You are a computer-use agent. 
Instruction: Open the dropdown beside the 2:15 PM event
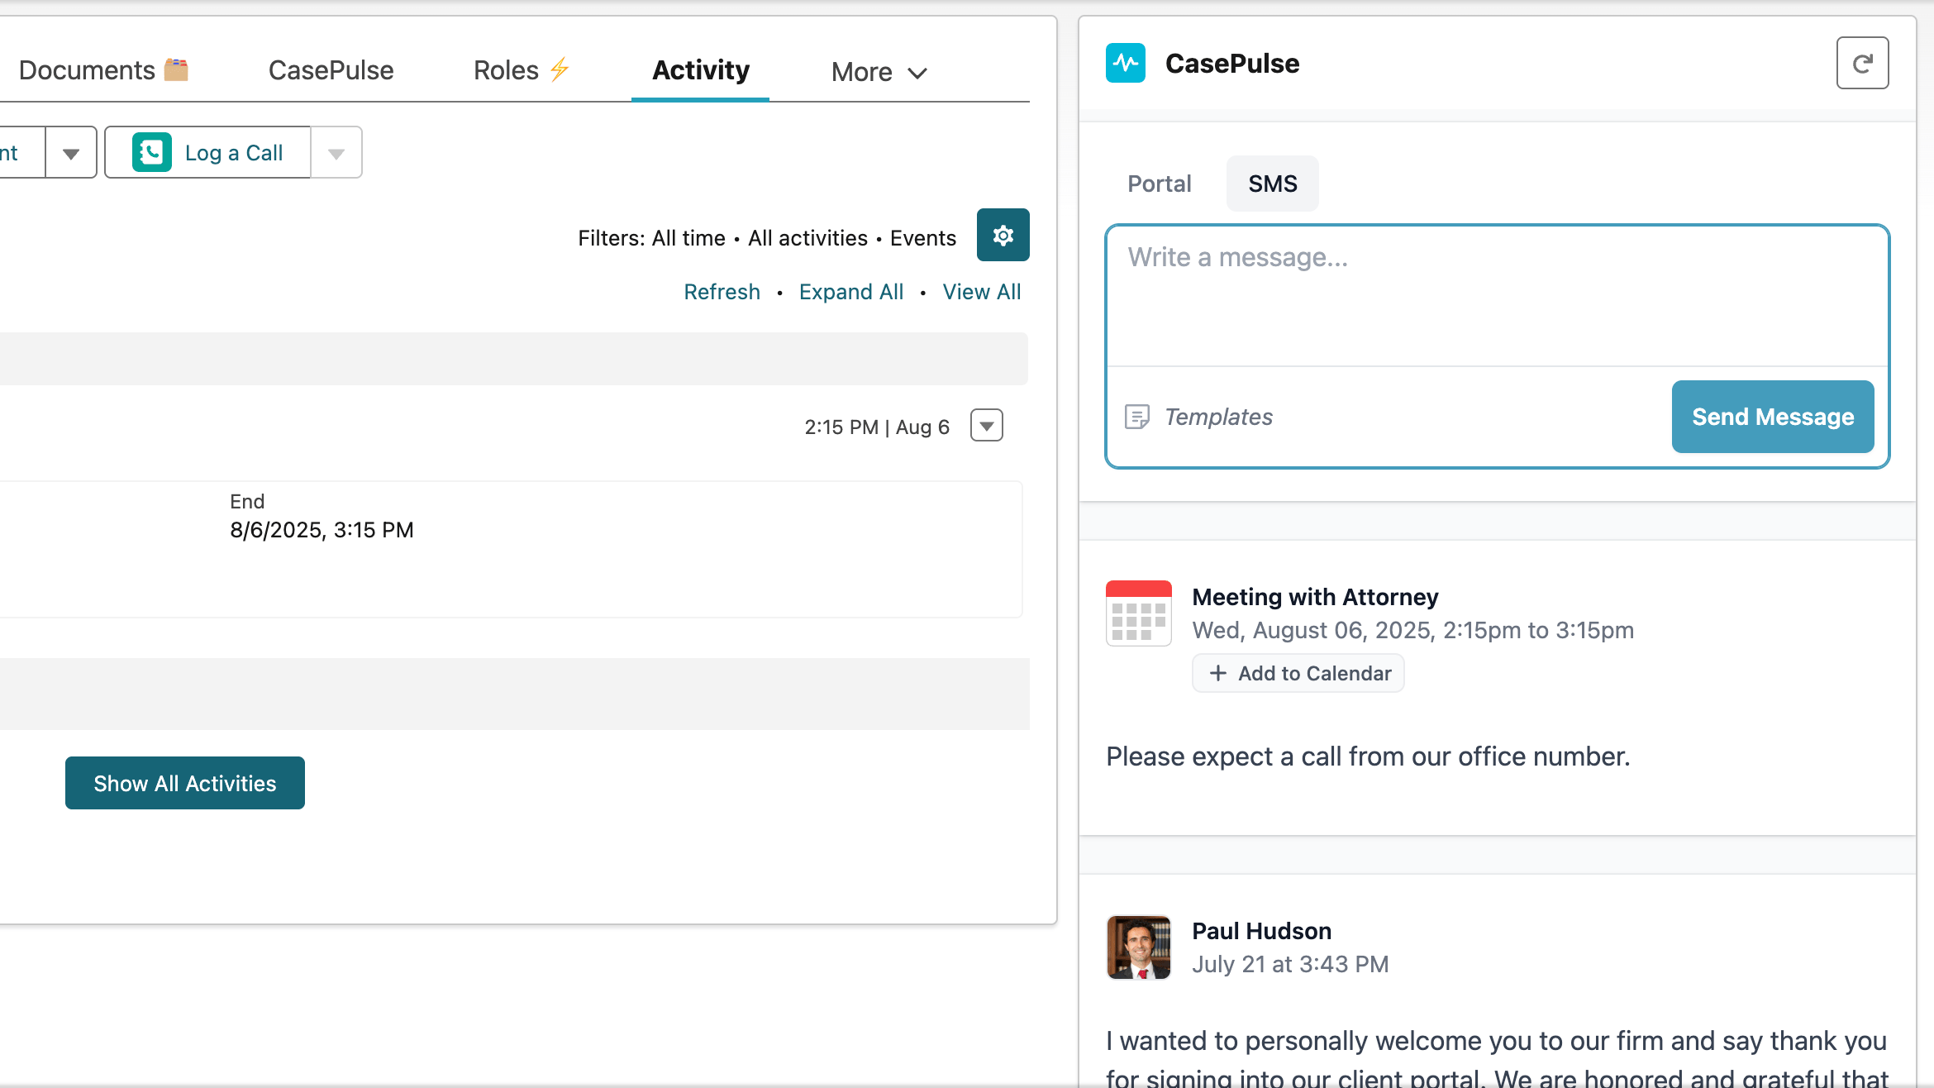point(986,426)
